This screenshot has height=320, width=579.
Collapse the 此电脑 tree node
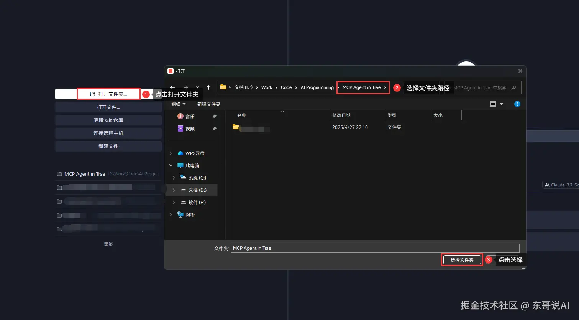click(x=171, y=165)
